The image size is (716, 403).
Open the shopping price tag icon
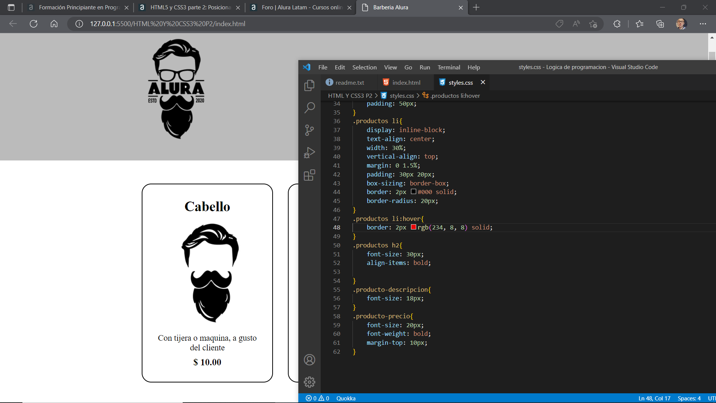(x=559, y=24)
